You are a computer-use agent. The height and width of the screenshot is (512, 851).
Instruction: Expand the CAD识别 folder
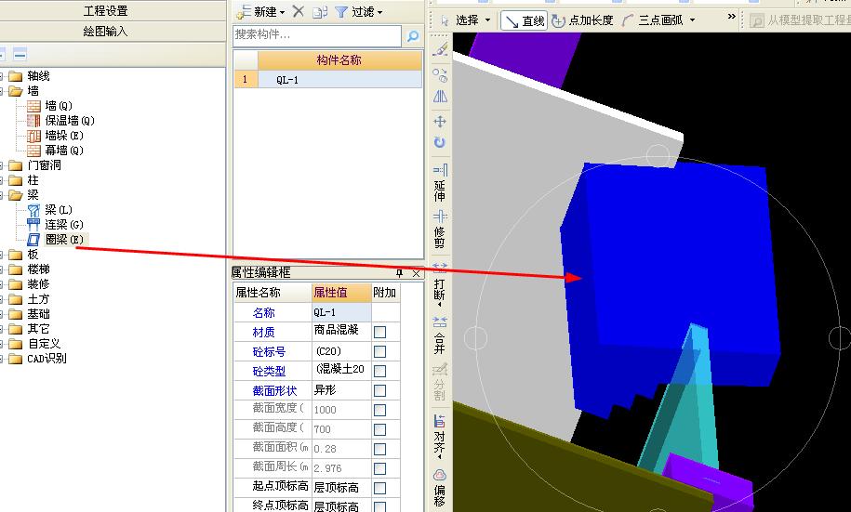click(x=2, y=359)
